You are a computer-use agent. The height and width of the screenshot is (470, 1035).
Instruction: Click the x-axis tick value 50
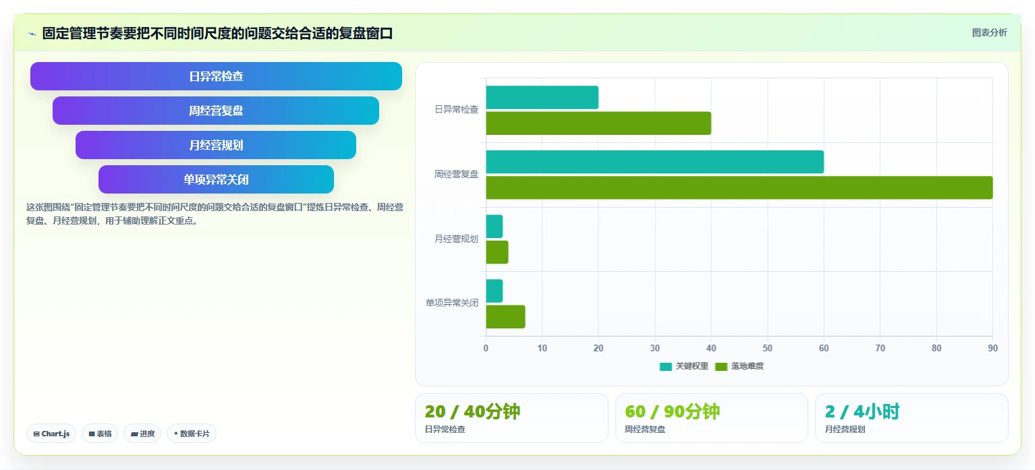[x=767, y=348]
